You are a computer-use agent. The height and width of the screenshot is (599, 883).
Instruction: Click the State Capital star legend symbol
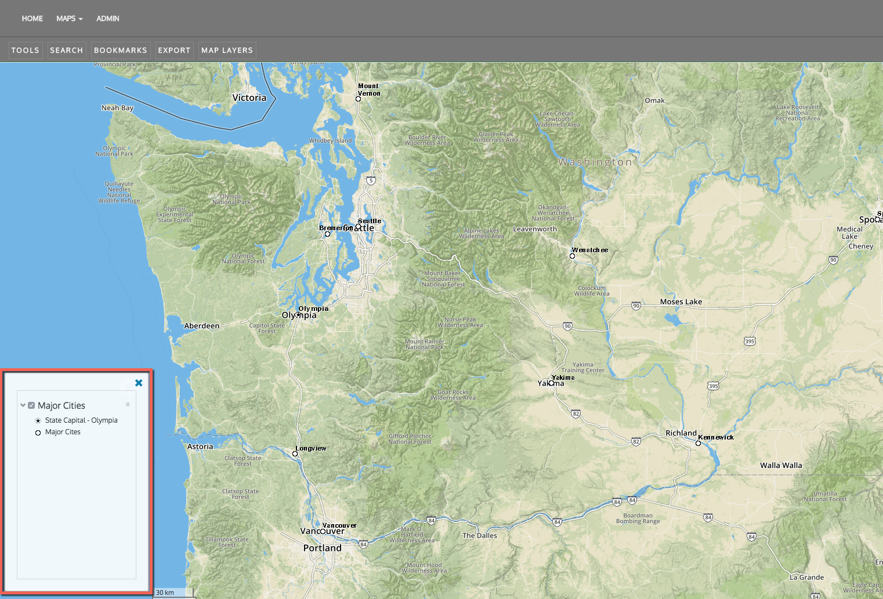click(x=38, y=421)
